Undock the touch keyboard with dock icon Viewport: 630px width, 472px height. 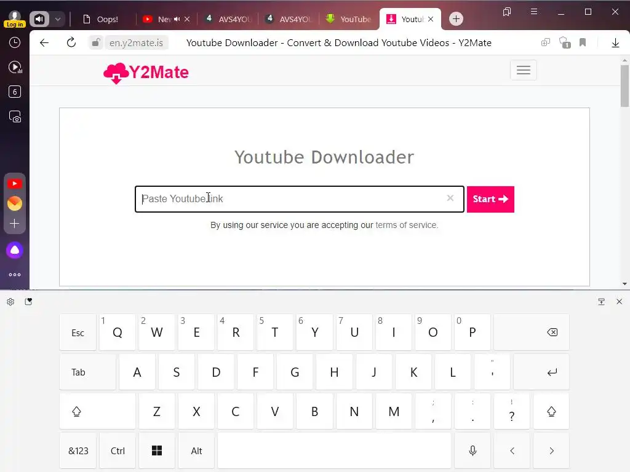(x=601, y=302)
